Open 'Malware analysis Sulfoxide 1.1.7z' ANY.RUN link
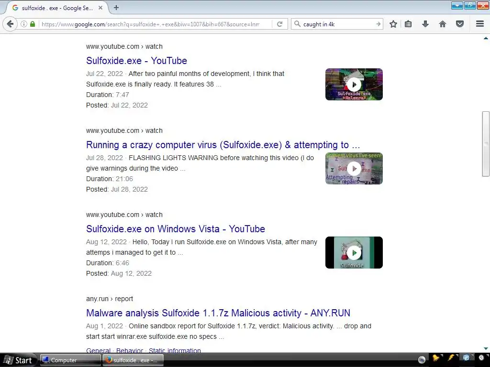 coord(218,313)
